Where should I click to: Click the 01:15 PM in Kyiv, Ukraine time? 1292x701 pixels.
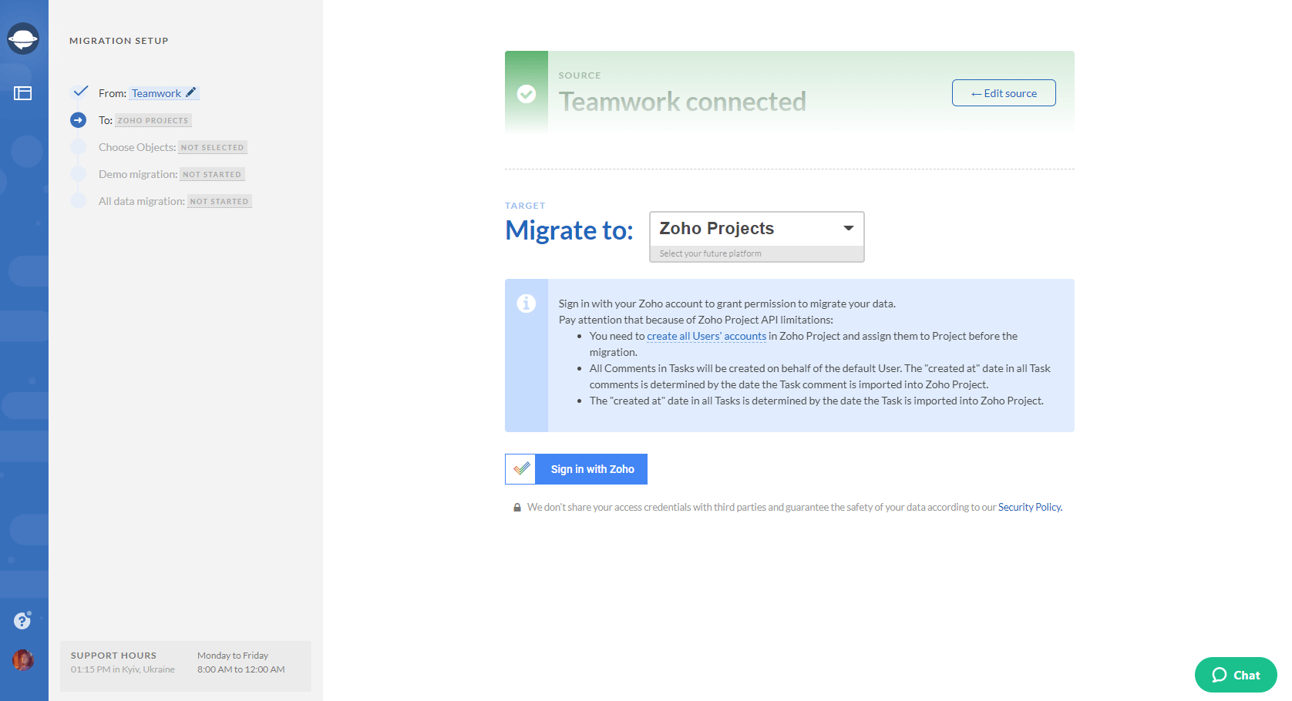[x=123, y=669]
